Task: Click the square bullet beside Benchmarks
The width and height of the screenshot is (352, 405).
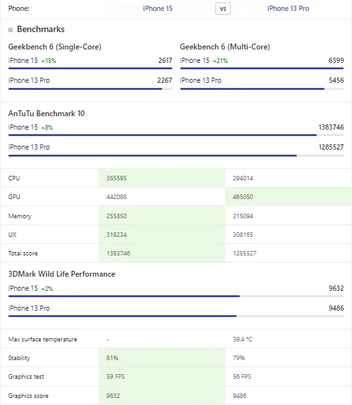Action: click(11, 30)
